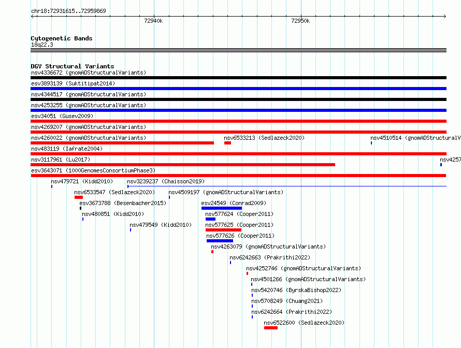Click the blue nsv577626 bar
Image resolution: width=461 pixels, height=348 pixels.
(220, 241)
